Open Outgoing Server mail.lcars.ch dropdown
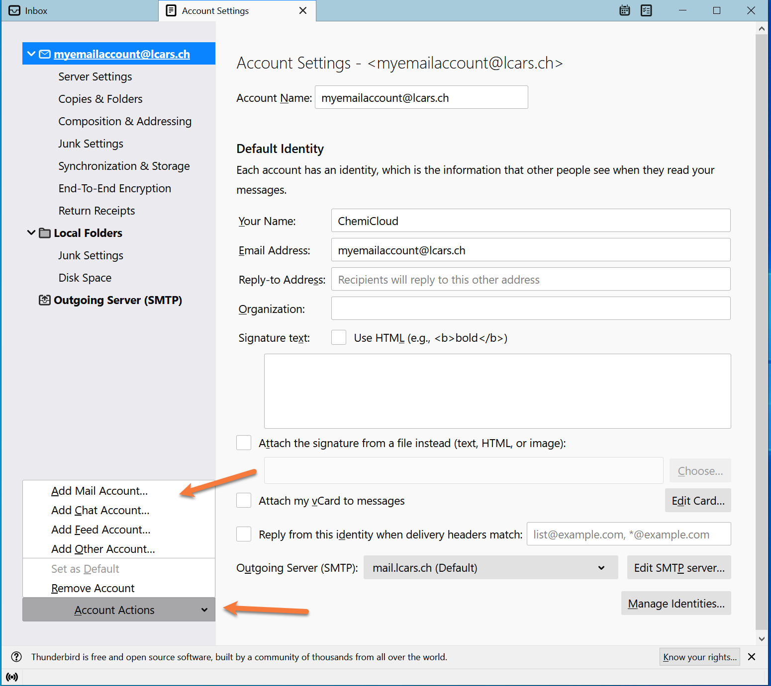 [x=490, y=568]
